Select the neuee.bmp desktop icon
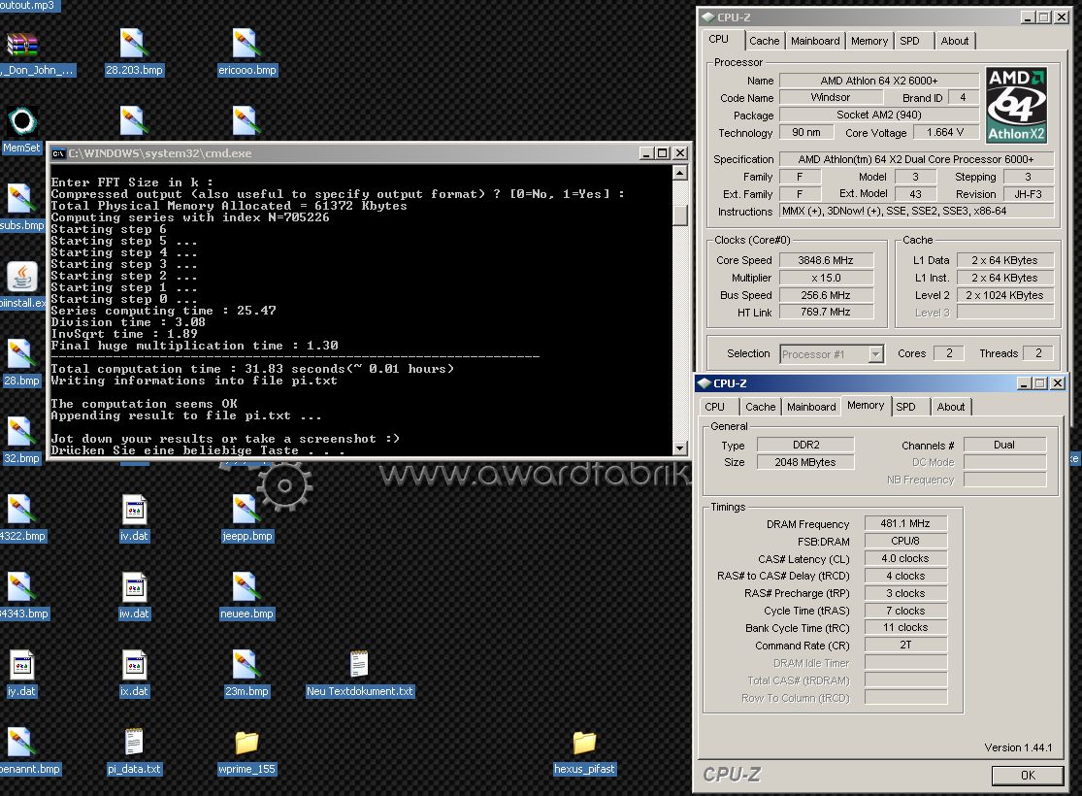 246,596
